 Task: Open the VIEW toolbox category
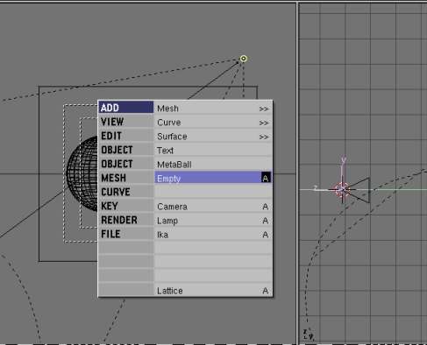tap(126, 122)
